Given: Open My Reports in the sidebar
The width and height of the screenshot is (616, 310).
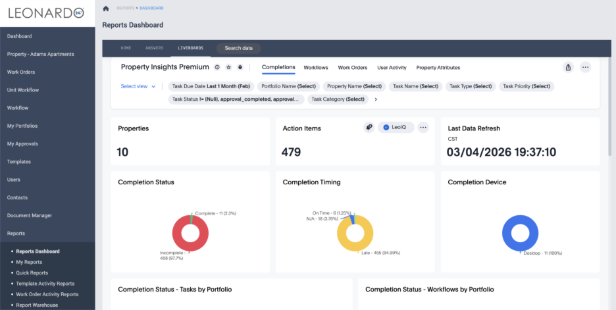Looking at the screenshot, I should pyautogui.click(x=29, y=262).
